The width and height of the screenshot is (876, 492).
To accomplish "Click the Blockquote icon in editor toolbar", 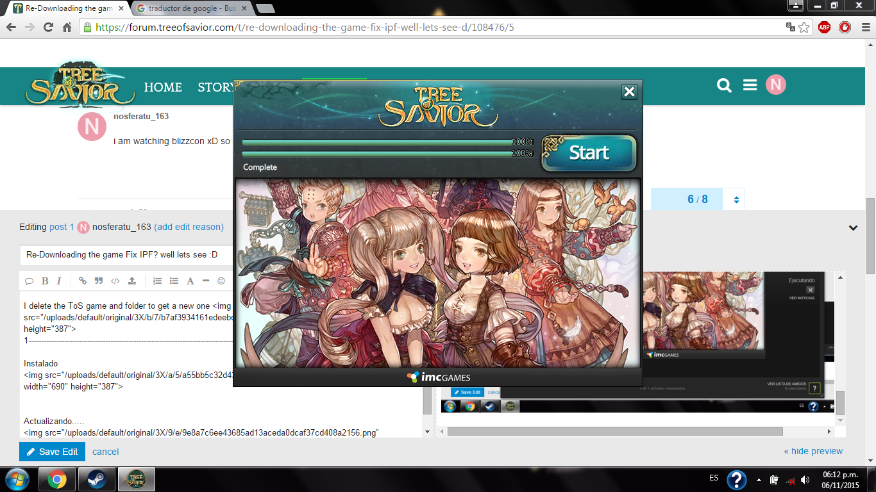I will coord(99,281).
